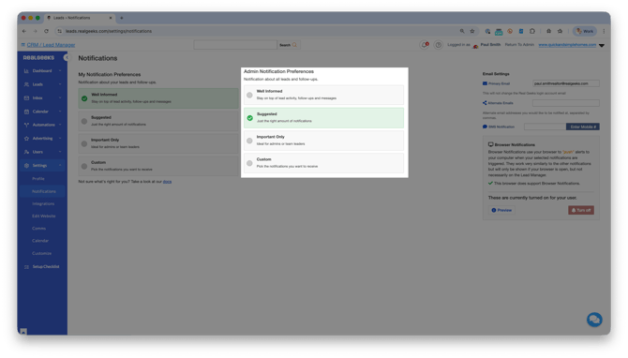Viewport: 628px width, 358px height.
Task: Collapse the sidebar with the round arrow button
Action: point(67,58)
